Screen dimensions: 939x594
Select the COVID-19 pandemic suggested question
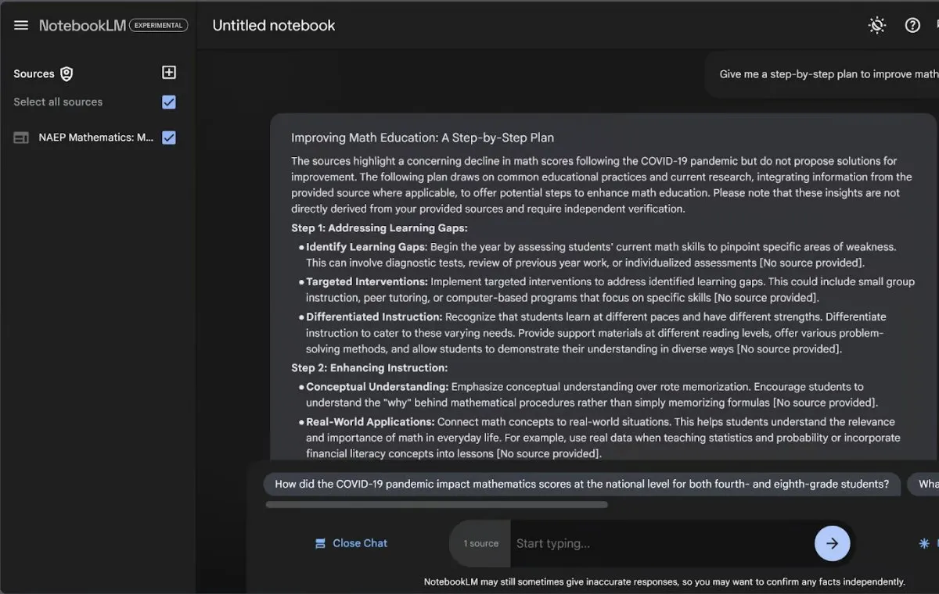[581, 484]
